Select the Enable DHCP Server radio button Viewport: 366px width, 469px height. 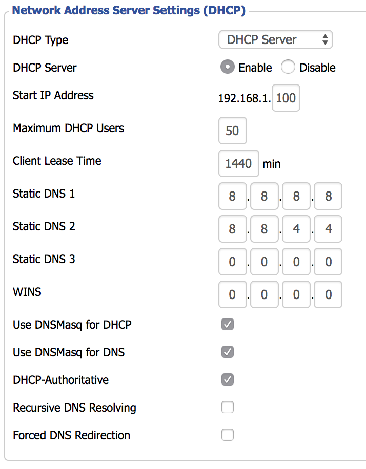(227, 68)
